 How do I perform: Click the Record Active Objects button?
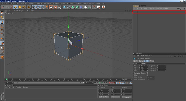click(110, 83)
